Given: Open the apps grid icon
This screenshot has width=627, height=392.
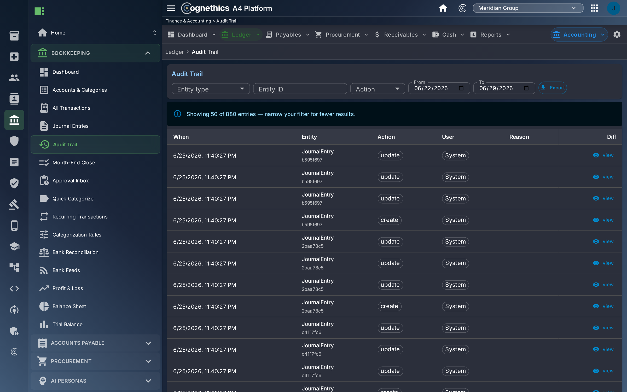Looking at the screenshot, I should (594, 8).
